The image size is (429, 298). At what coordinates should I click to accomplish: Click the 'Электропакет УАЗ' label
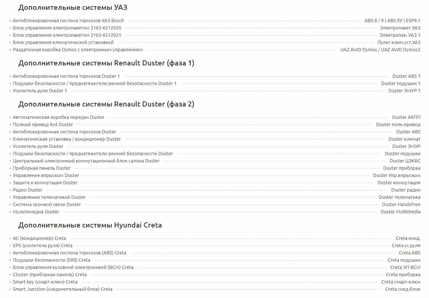coord(400,28)
